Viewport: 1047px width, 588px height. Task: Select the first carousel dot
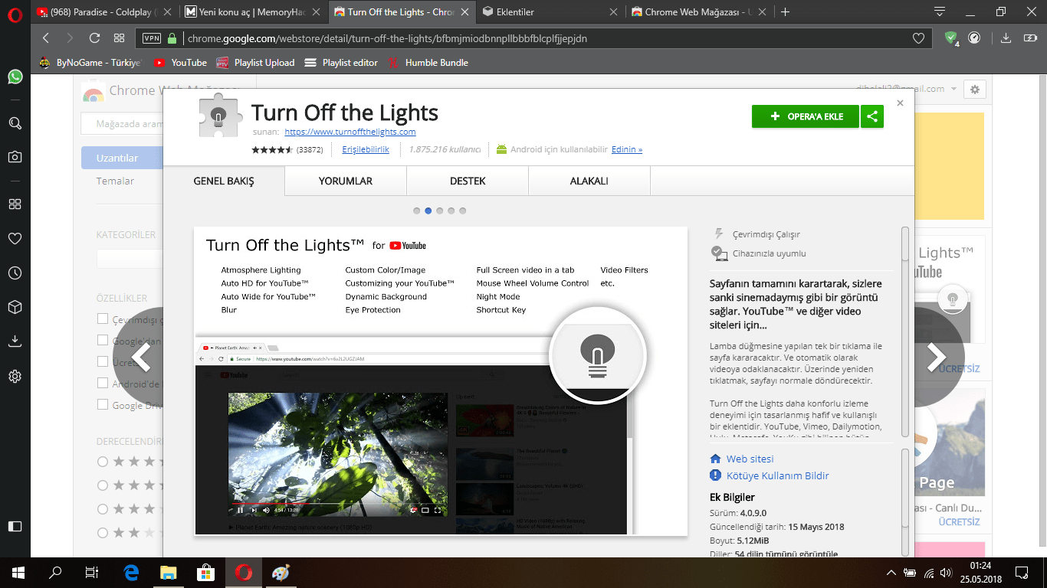pyautogui.click(x=416, y=211)
